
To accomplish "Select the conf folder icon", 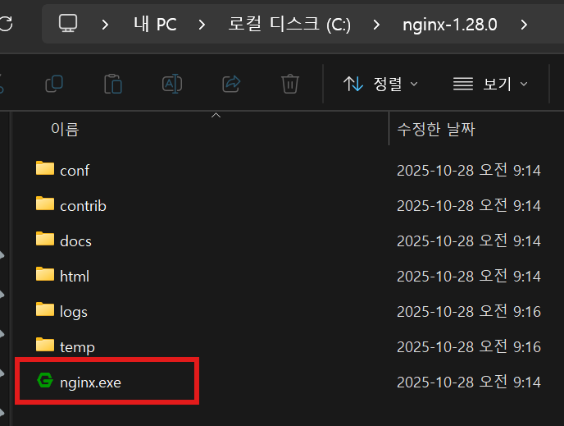I will [x=45, y=168].
